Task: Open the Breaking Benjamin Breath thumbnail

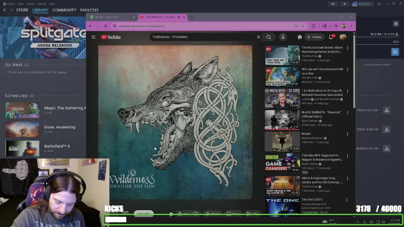Action: [x=282, y=141]
